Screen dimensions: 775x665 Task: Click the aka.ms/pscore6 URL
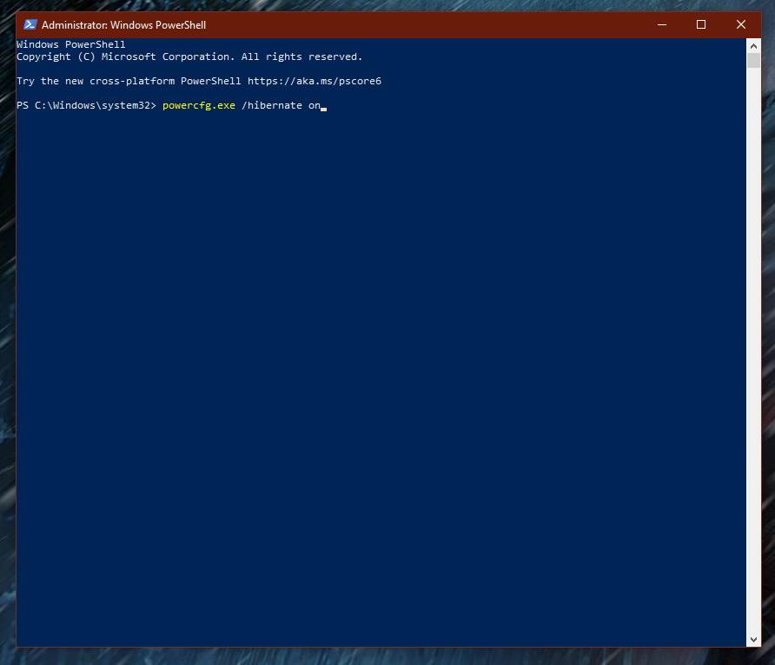pos(314,81)
